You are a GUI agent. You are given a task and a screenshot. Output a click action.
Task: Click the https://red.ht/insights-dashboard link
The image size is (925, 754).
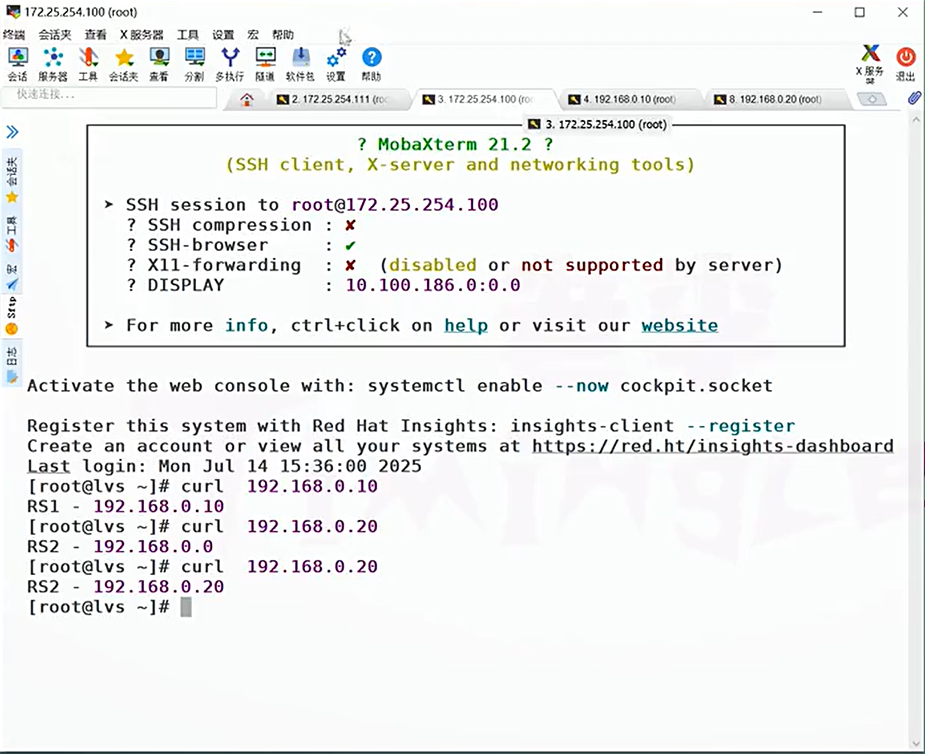713,446
